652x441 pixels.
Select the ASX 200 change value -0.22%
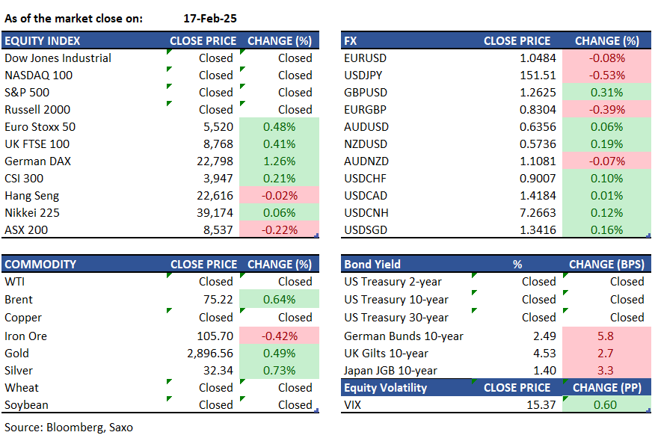279,230
